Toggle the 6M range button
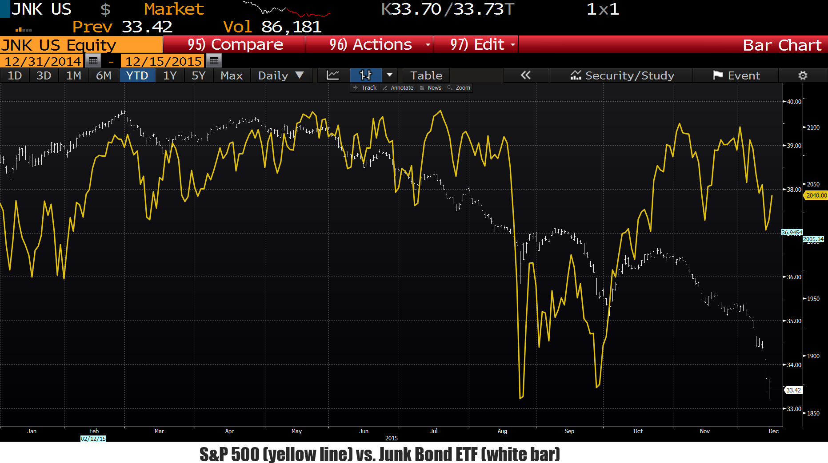This screenshot has width=828, height=463. coord(104,75)
